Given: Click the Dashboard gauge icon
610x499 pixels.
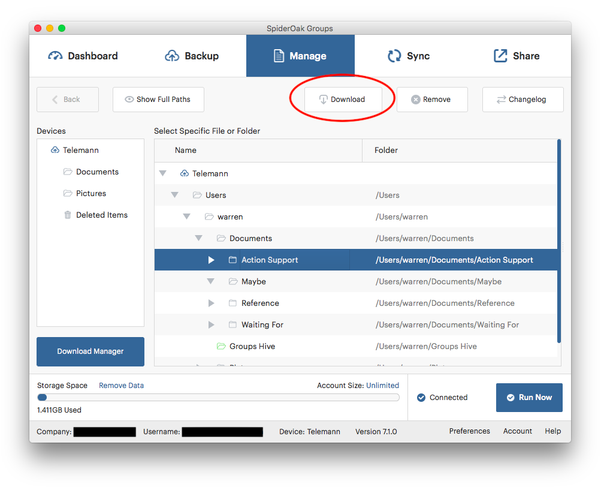Looking at the screenshot, I should tap(55, 56).
